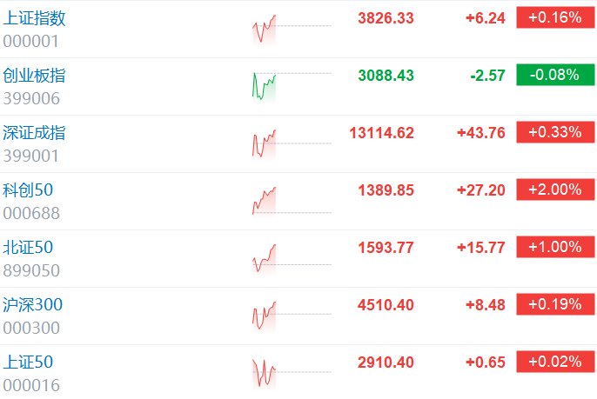Image resolution: width=597 pixels, height=399 pixels.
Task: Click the green 创业板指 sparkline chart
Action: [292, 86]
